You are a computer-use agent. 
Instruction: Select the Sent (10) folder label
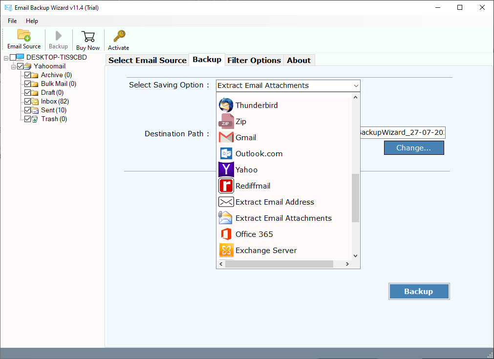click(x=54, y=110)
